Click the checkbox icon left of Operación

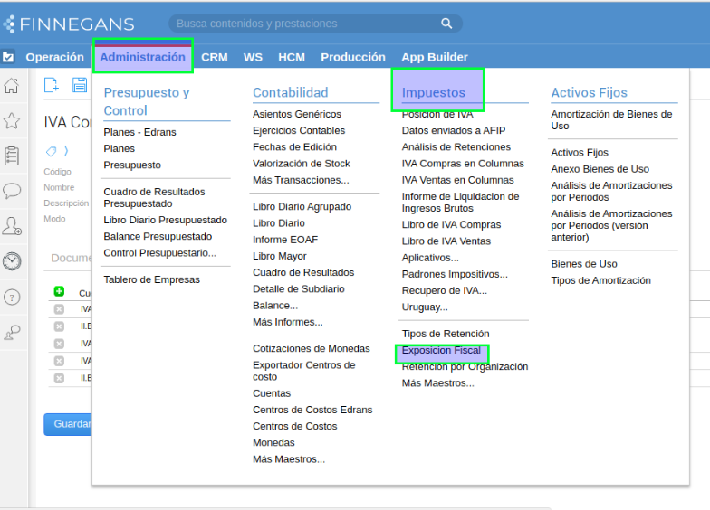8,58
